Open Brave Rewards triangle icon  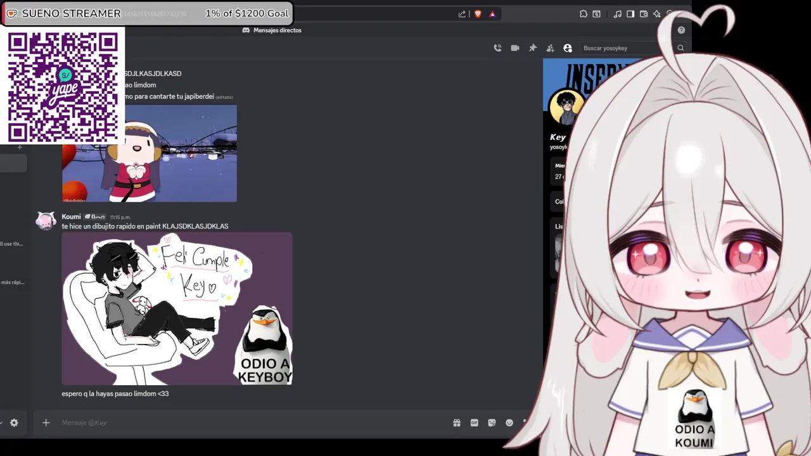pos(492,14)
